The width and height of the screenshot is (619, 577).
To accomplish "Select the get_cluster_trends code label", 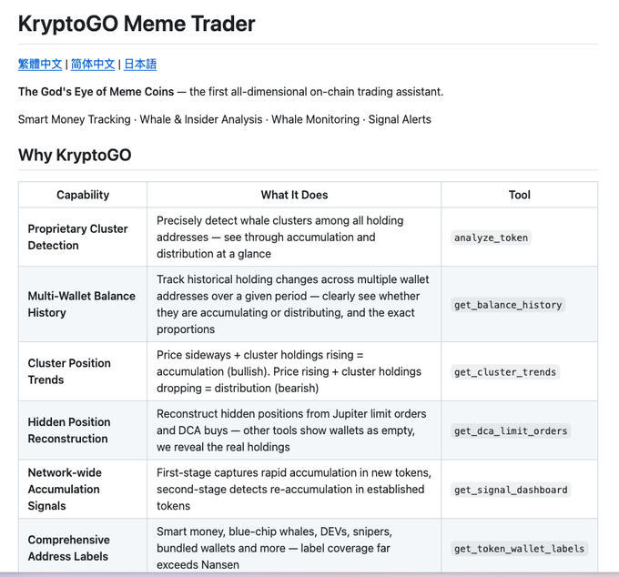I will tap(505, 372).
